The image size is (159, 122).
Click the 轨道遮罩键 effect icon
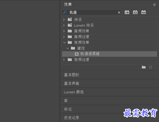[77, 54]
